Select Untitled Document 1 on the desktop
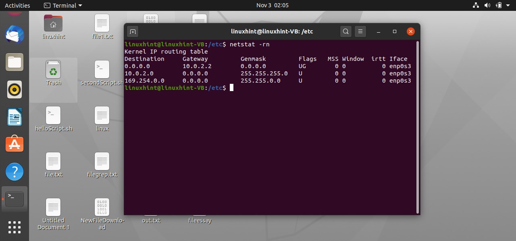The height and width of the screenshot is (241, 516). pos(53,214)
